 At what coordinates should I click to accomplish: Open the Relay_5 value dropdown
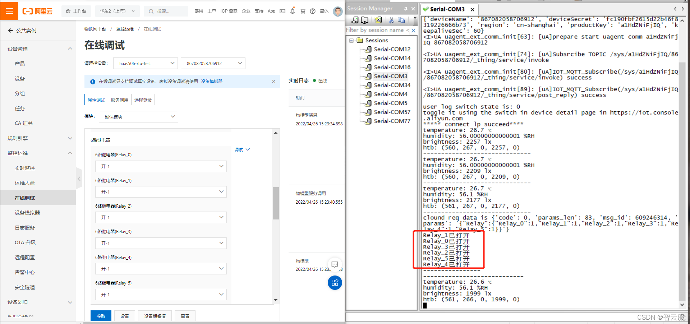pyautogui.click(x=161, y=295)
